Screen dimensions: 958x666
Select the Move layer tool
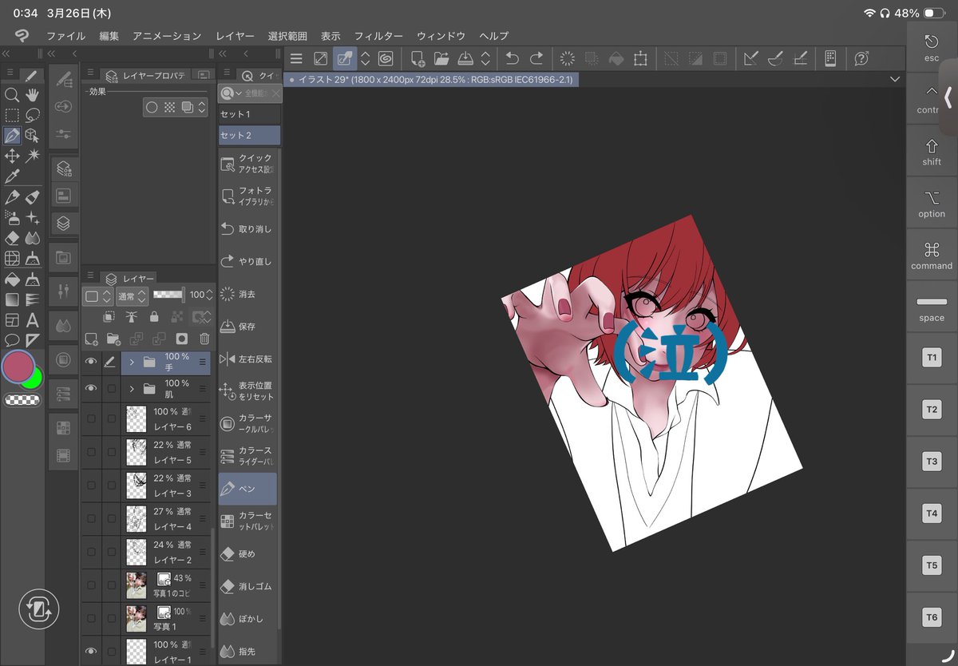click(x=12, y=156)
